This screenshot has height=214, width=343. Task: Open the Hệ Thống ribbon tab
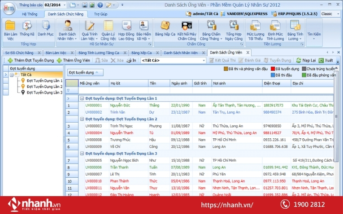click(x=30, y=14)
